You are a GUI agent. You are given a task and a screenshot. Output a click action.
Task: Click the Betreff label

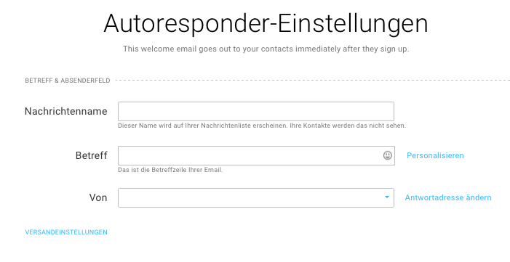click(x=92, y=155)
